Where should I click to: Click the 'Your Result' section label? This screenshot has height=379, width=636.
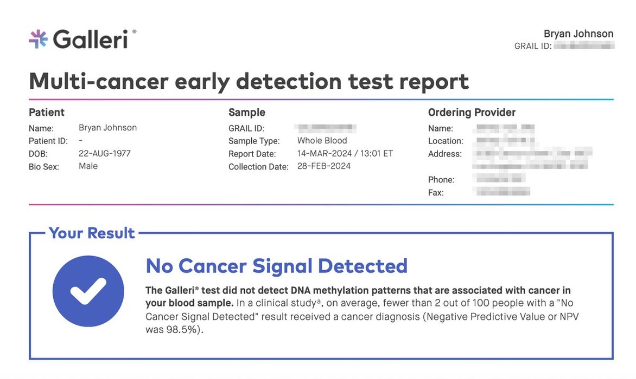pos(92,233)
